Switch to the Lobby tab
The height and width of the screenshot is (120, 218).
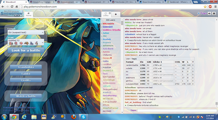click(x=106, y=14)
